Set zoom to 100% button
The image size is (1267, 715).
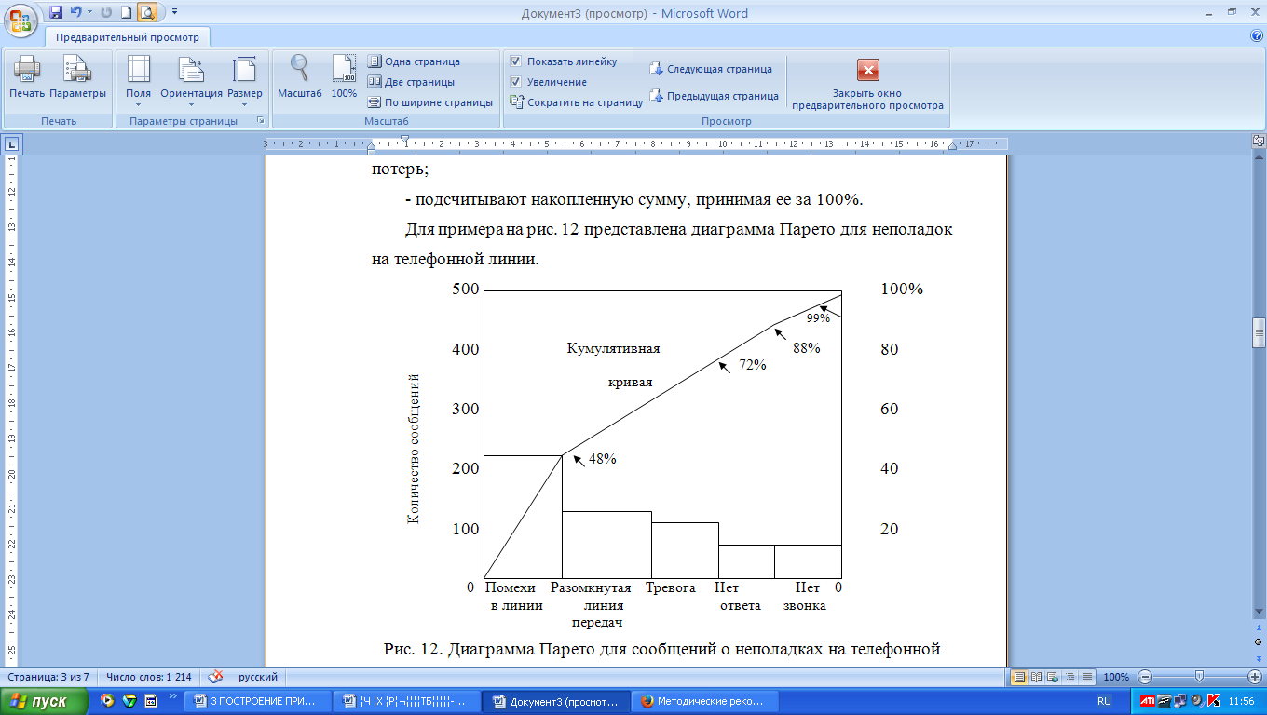344,77
